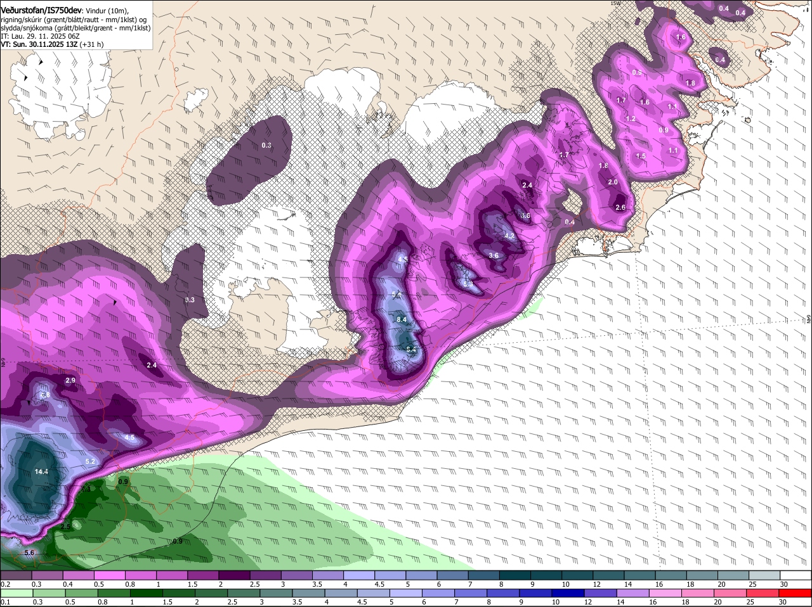Click the 14.4 precipitation value on the map

click(42, 472)
